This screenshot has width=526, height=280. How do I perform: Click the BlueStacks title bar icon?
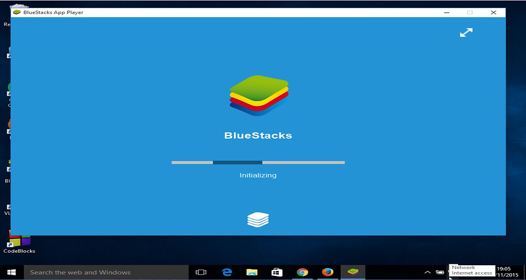(x=16, y=13)
